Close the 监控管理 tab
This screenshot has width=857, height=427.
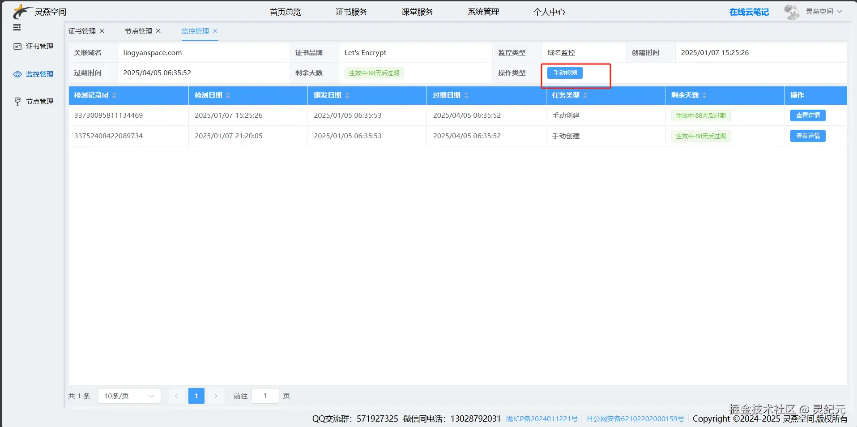[215, 31]
